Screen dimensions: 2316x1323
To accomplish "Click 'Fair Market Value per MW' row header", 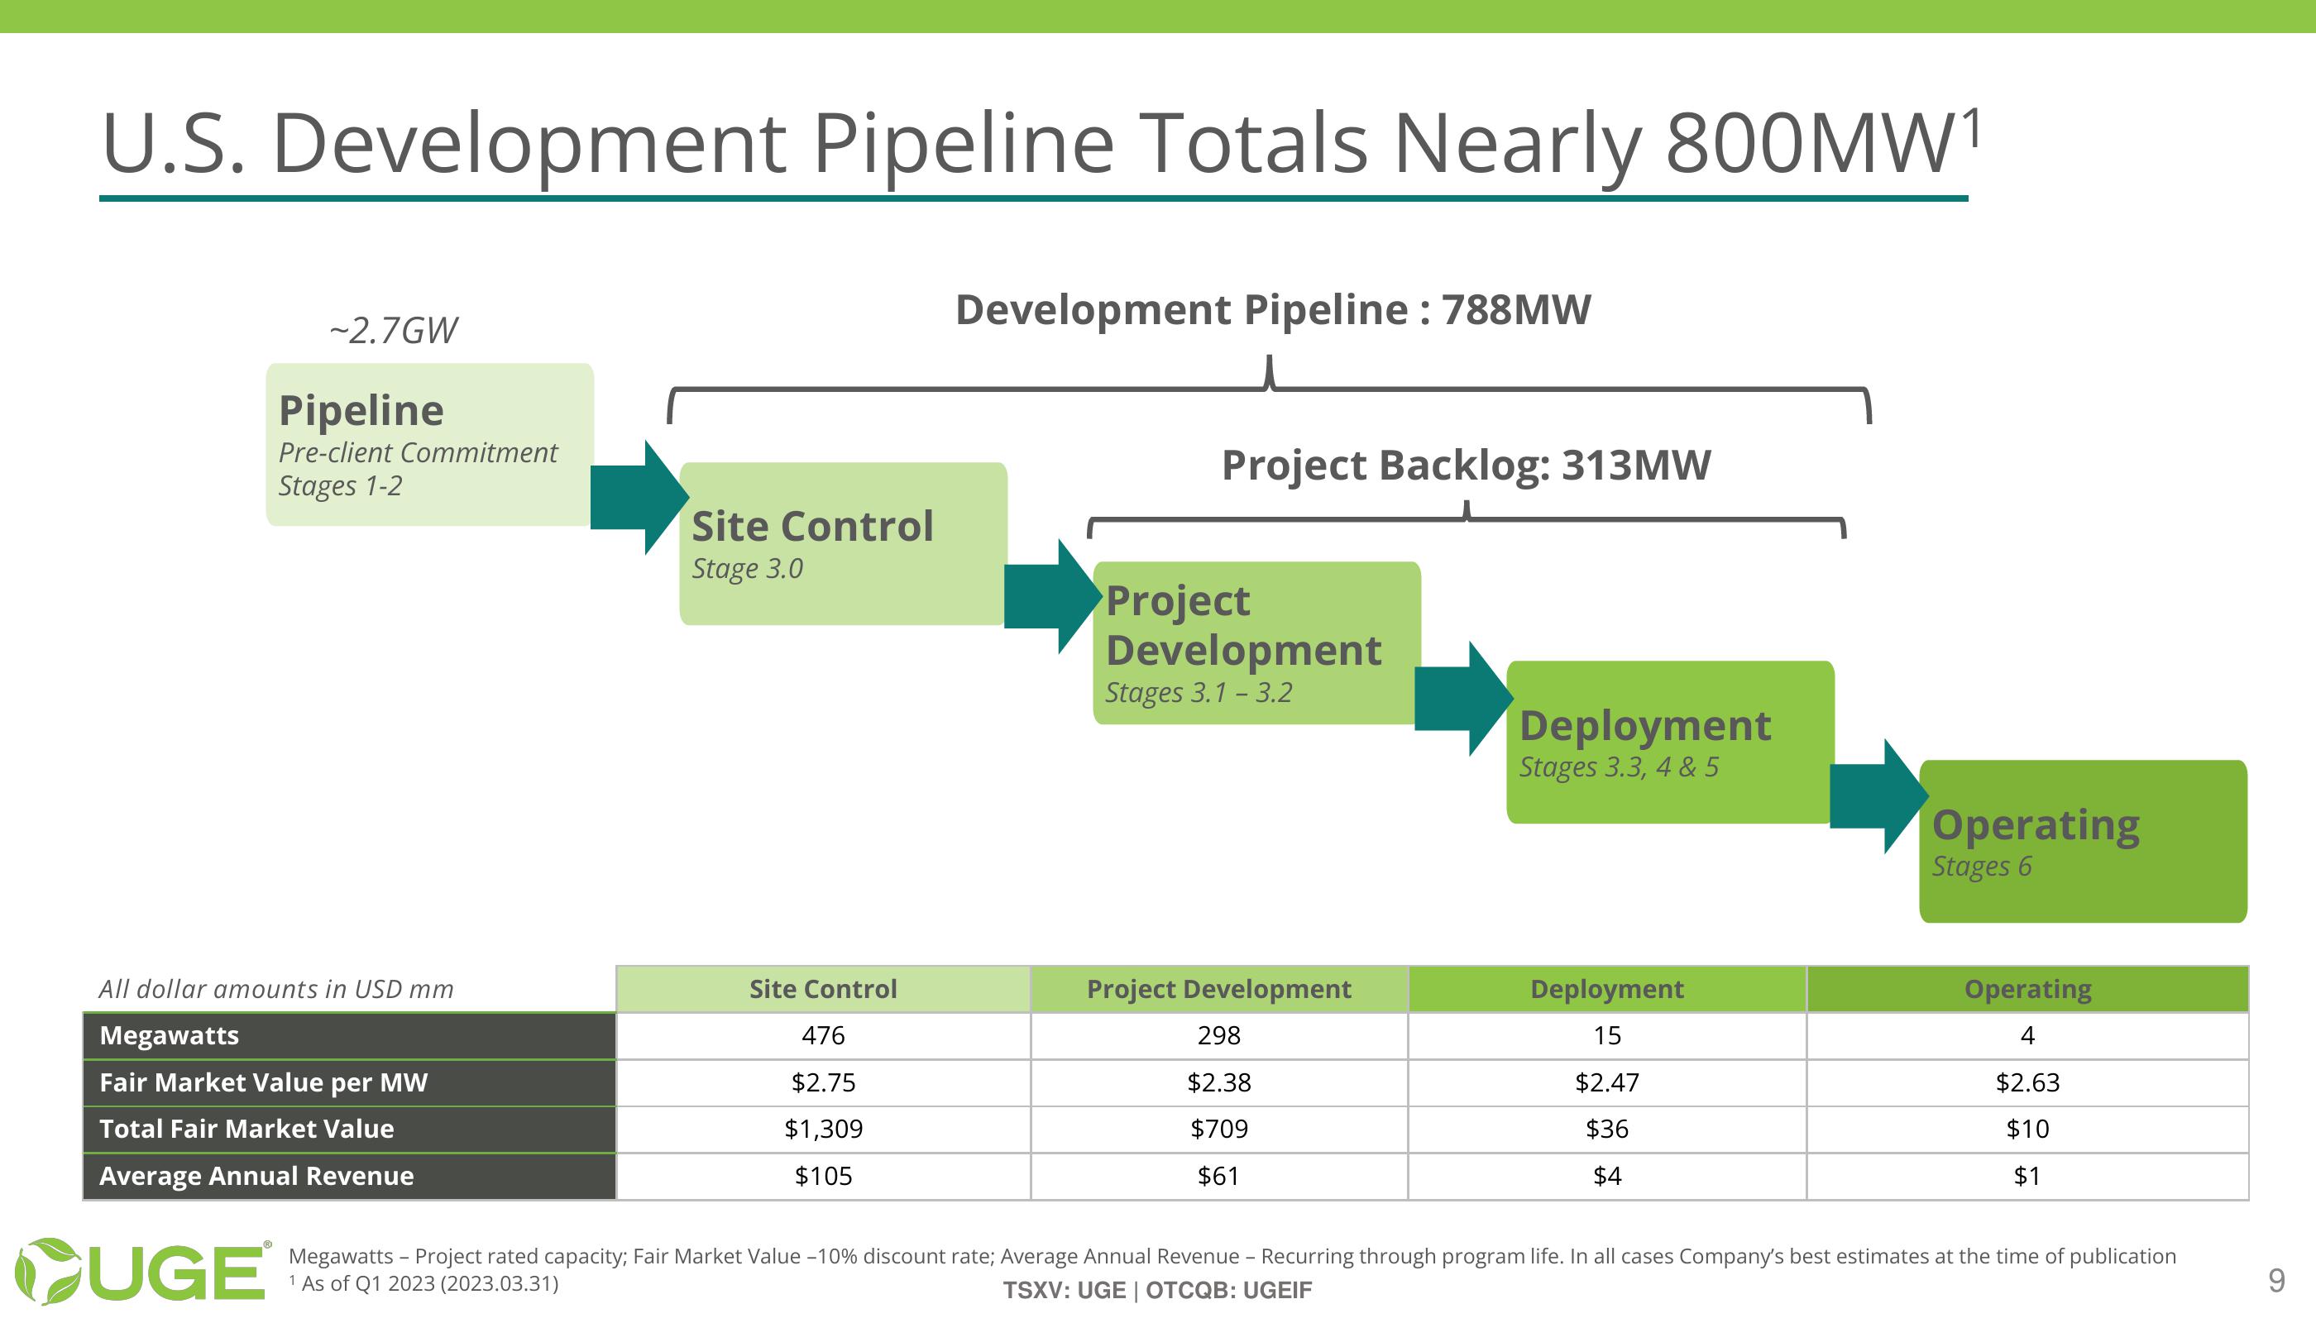I will click(x=350, y=1083).
